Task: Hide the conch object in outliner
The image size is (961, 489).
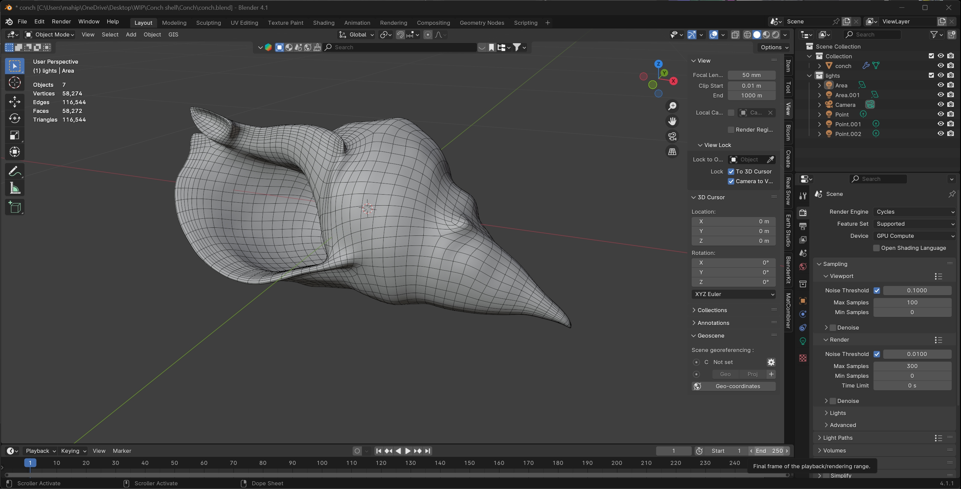Action: [941, 66]
